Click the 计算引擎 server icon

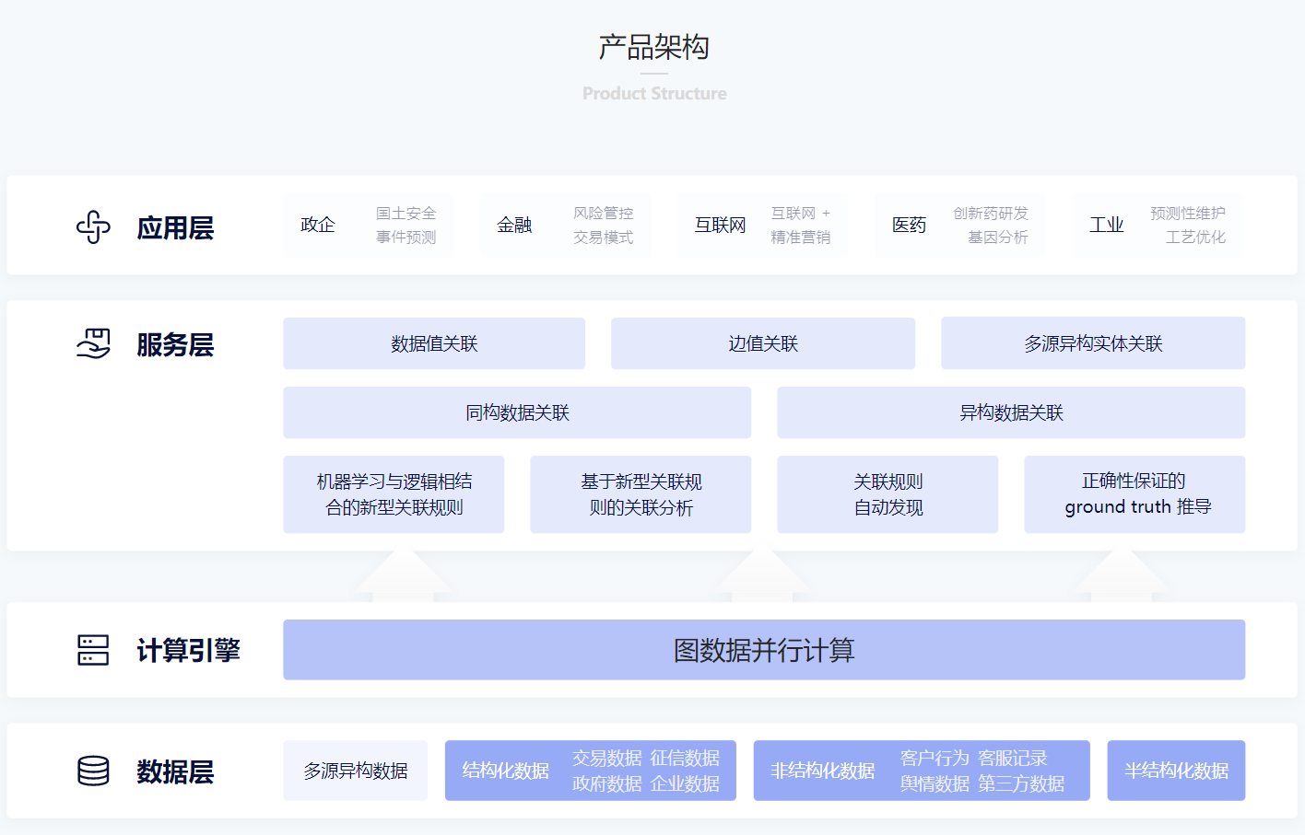tap(93, 650)
